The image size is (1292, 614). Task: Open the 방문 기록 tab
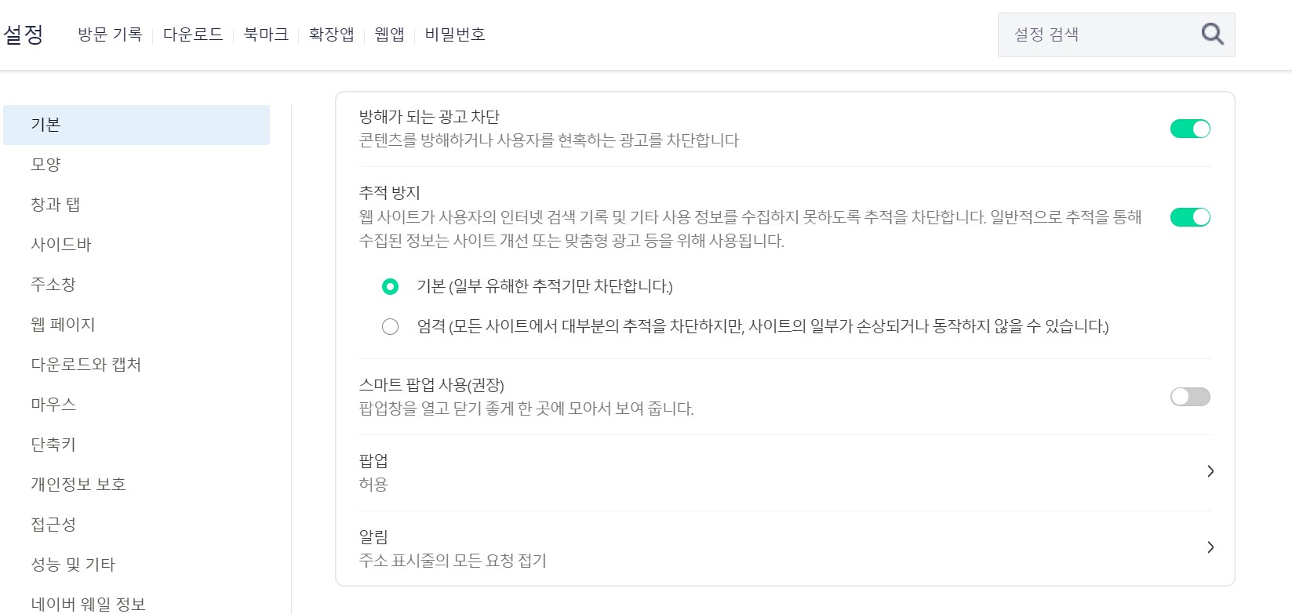[110, 35]
